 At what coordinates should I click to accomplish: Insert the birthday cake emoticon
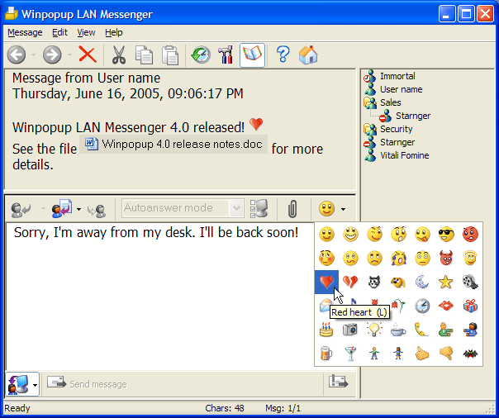326,330
